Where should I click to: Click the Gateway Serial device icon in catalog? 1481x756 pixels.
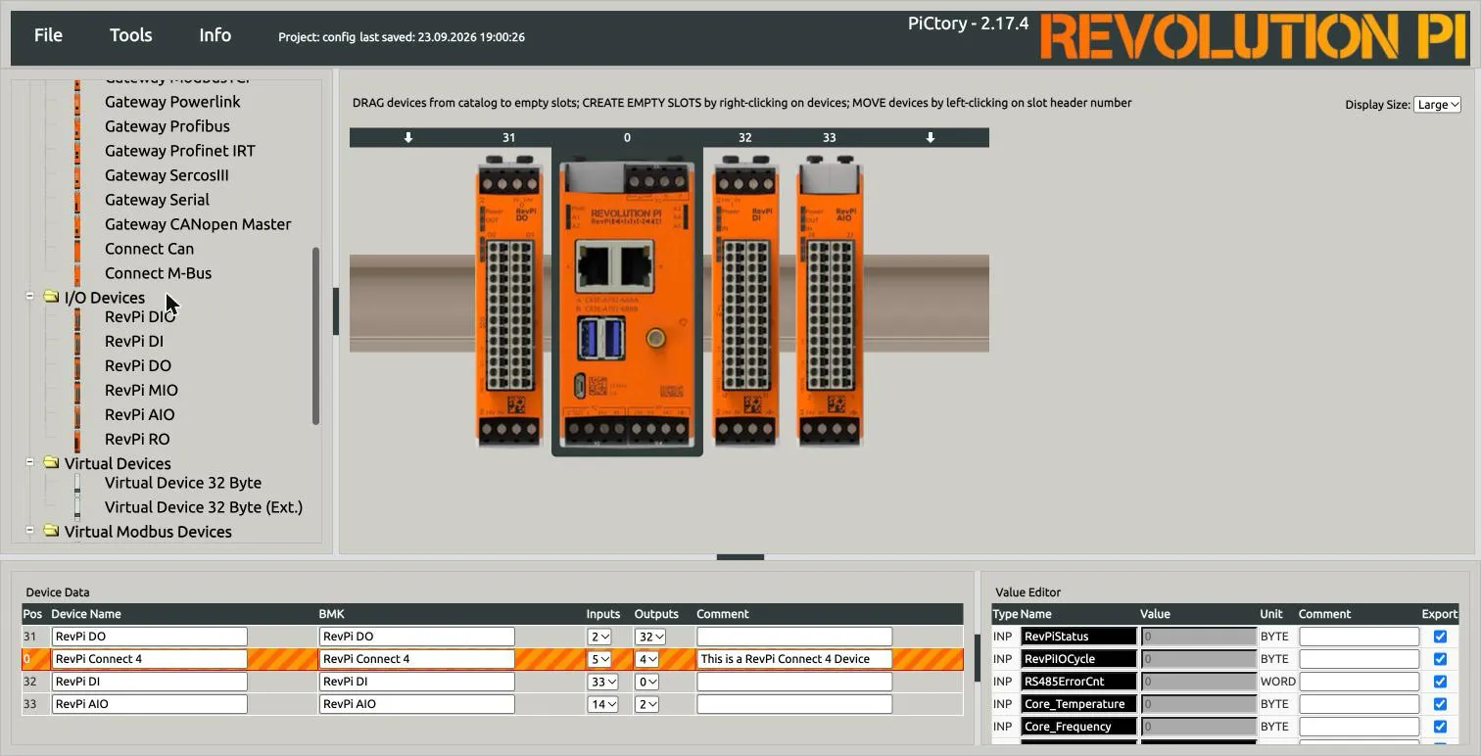coord(77,200)
